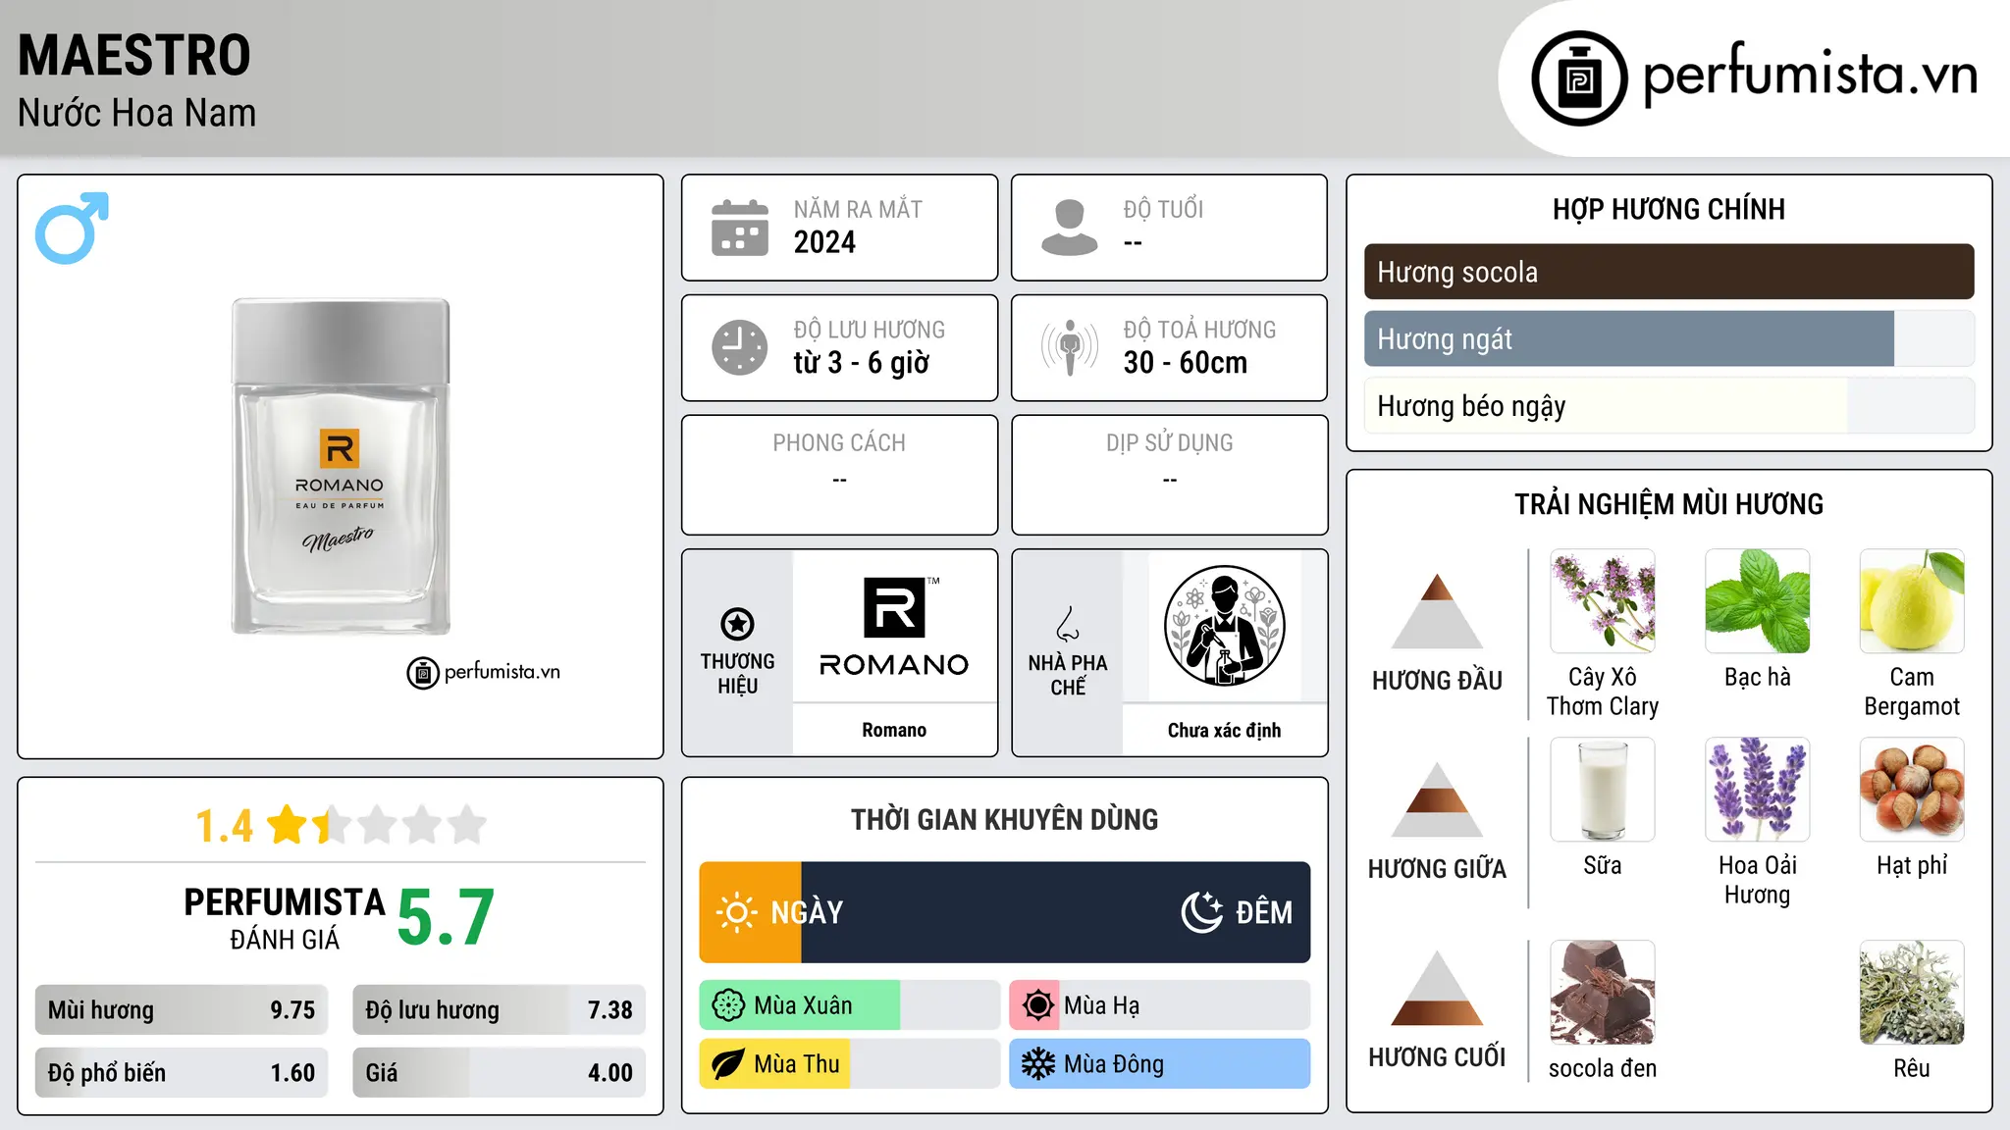Click the clock icon beside Độ lưu hương

740,347
